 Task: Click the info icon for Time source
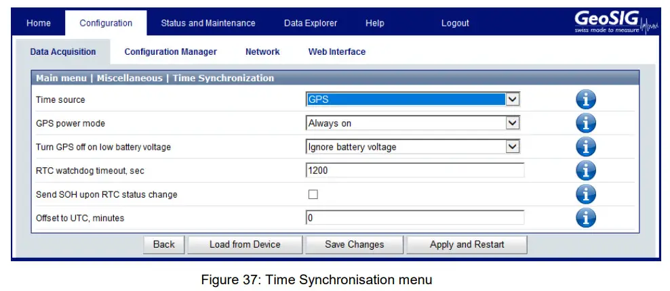click(x=586, y=99)
